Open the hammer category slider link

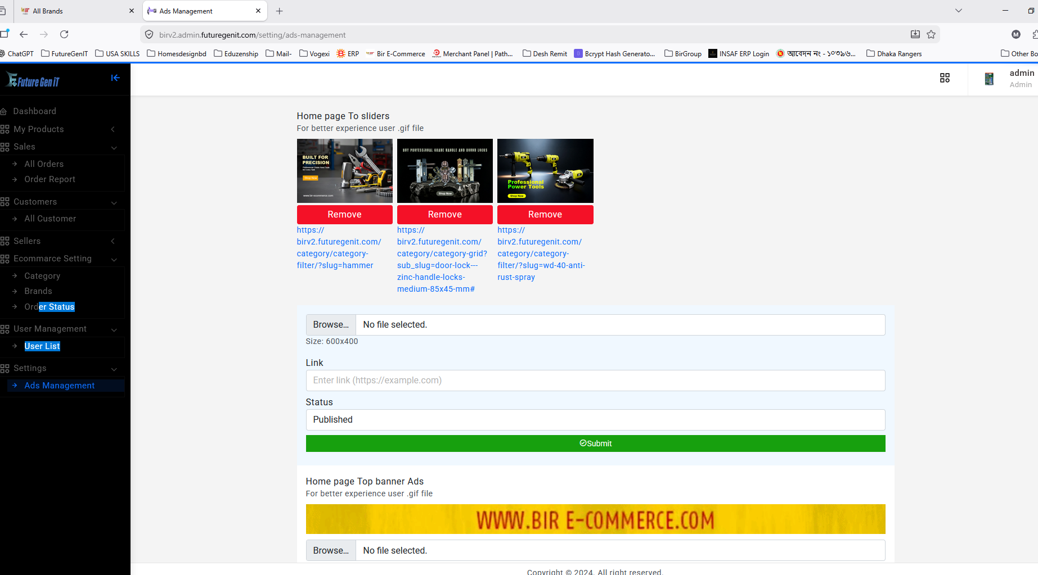click(339, 248)
